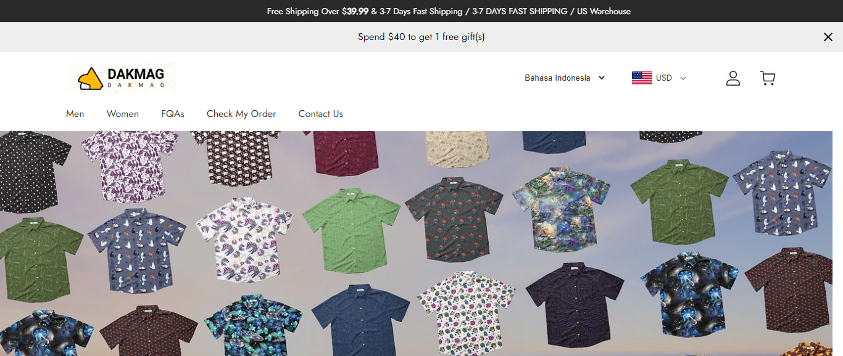The height and width of the screenshot is (356, 843).
Task: Expand the Bahasa Indonesia language dropdown
Action: [602, 78]
